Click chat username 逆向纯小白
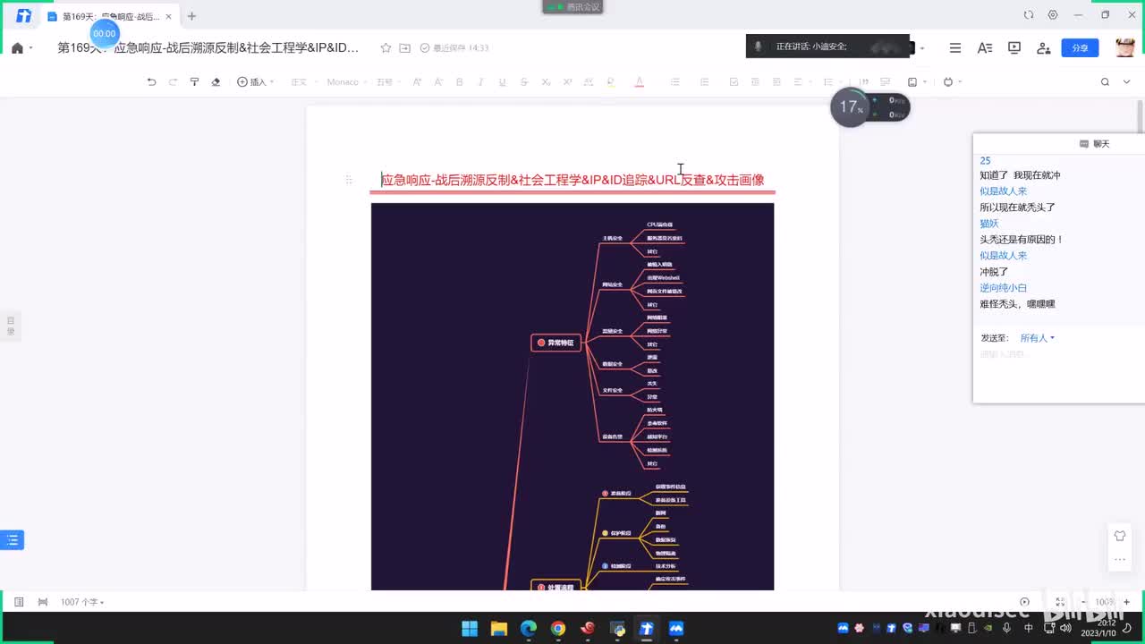 click(1003, 288)
